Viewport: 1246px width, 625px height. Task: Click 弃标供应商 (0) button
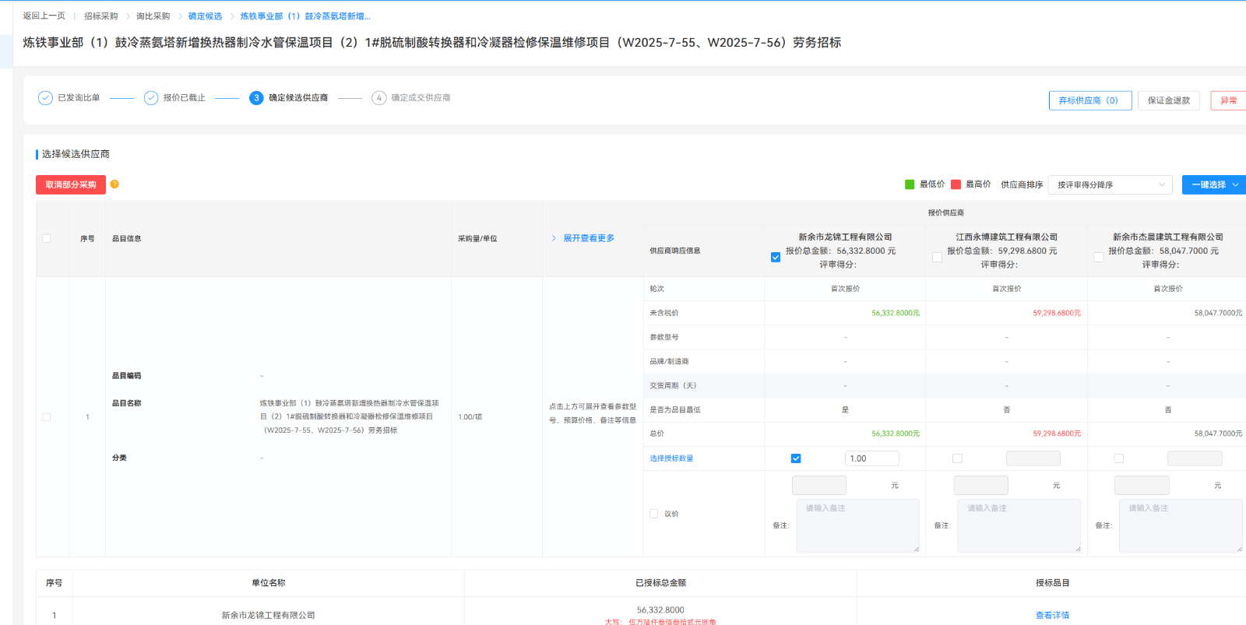click(1090, 100)
